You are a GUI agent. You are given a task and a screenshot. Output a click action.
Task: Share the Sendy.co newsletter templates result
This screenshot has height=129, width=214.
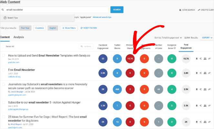click(x=201, y=59)
